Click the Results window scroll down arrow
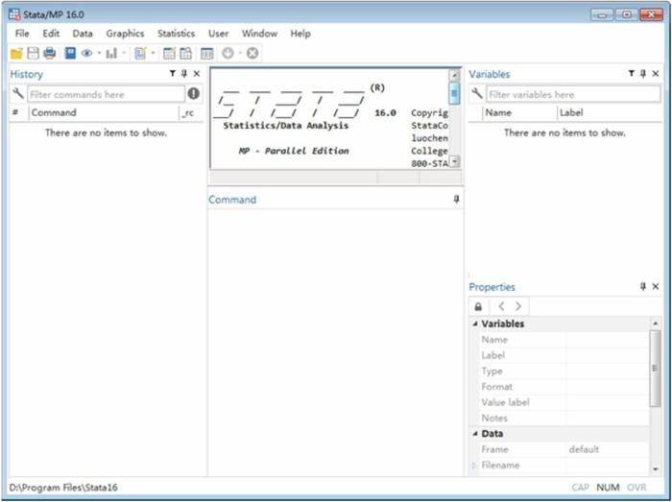The width and height of the screenshot is (672, 502). pos(454,162)
